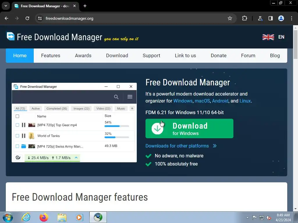Show hidden tray icons arrow

[x=247, y=217]
